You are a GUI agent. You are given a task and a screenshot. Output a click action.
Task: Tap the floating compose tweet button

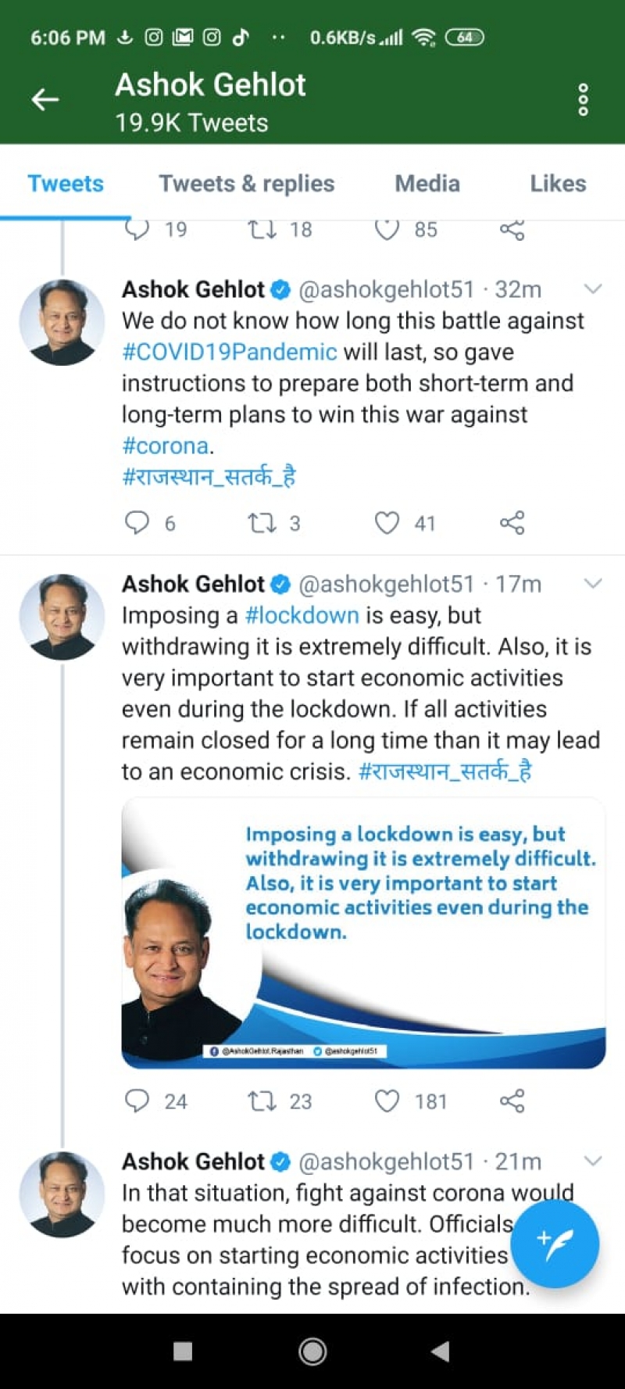click(555, 1244)
